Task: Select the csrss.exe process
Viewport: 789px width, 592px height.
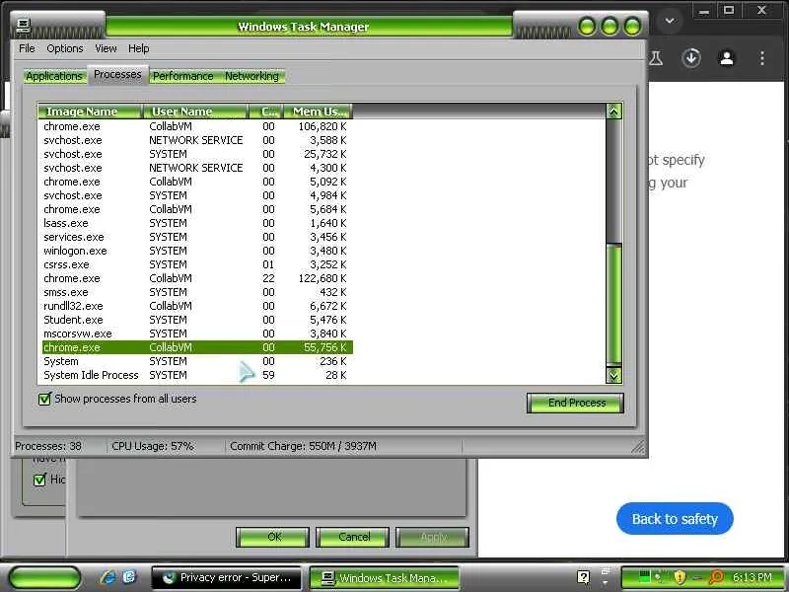Action: 197,264
